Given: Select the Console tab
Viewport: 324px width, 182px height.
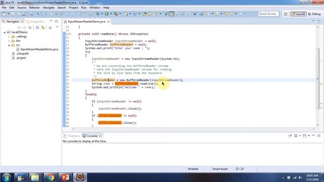Looking at the screenshot, I should click(x=92, y=136).
